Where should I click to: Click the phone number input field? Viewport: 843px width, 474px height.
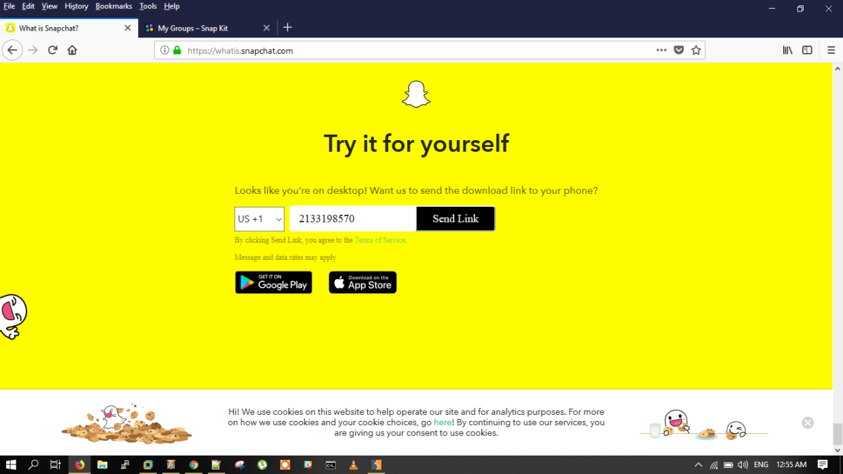pyautogui.click(x=353, y=218)
